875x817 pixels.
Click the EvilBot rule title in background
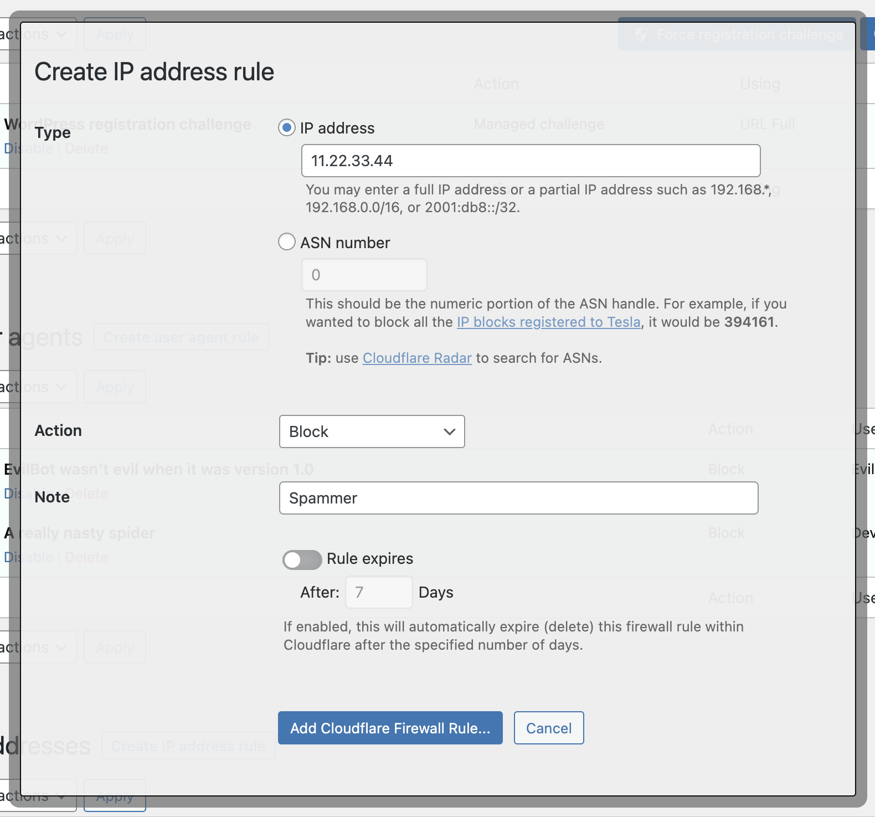click(x=159, y=469)
